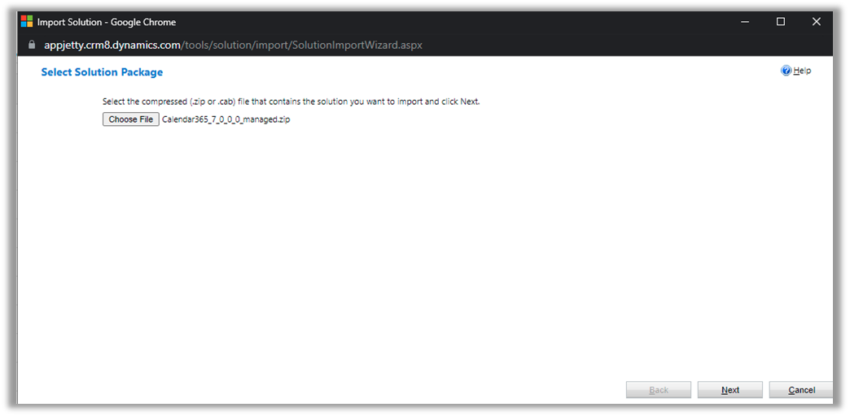This screenshot has width=850, height=416.
Task: Click the instruction sentence about compressed files
Action: 291,102
